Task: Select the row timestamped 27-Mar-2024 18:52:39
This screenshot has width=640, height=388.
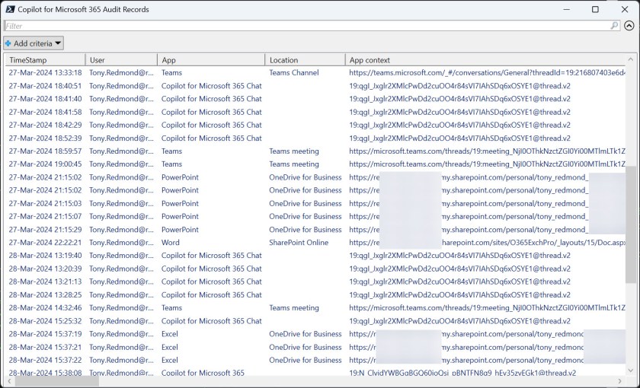Action: click(x=315, y=138)
